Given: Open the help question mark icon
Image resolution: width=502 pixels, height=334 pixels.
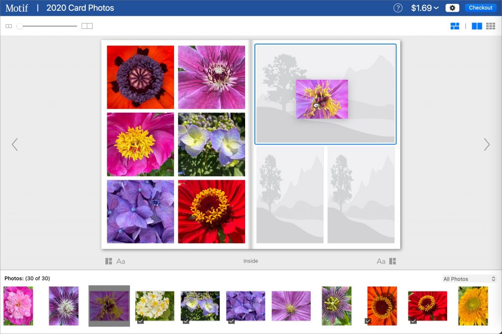Looking at the screenshot, I should (398, 8).
